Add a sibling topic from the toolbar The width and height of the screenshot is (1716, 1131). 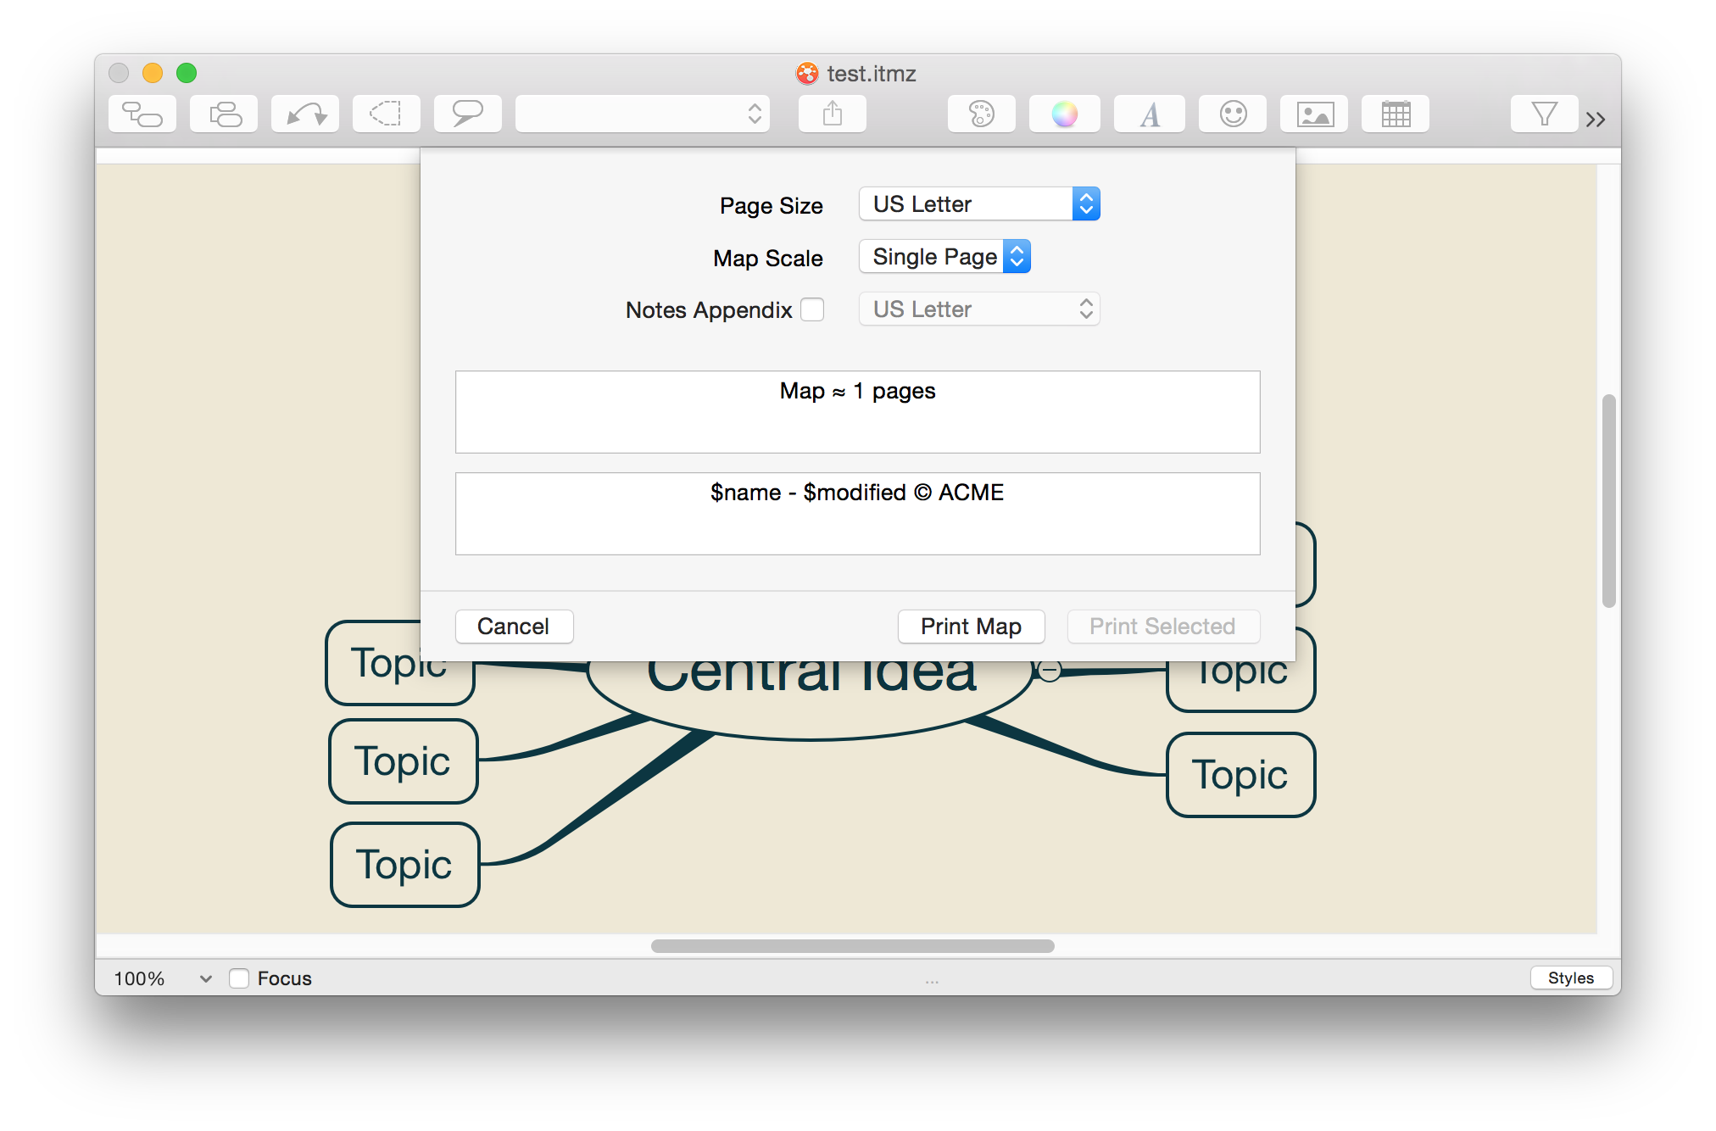[224, 114]
